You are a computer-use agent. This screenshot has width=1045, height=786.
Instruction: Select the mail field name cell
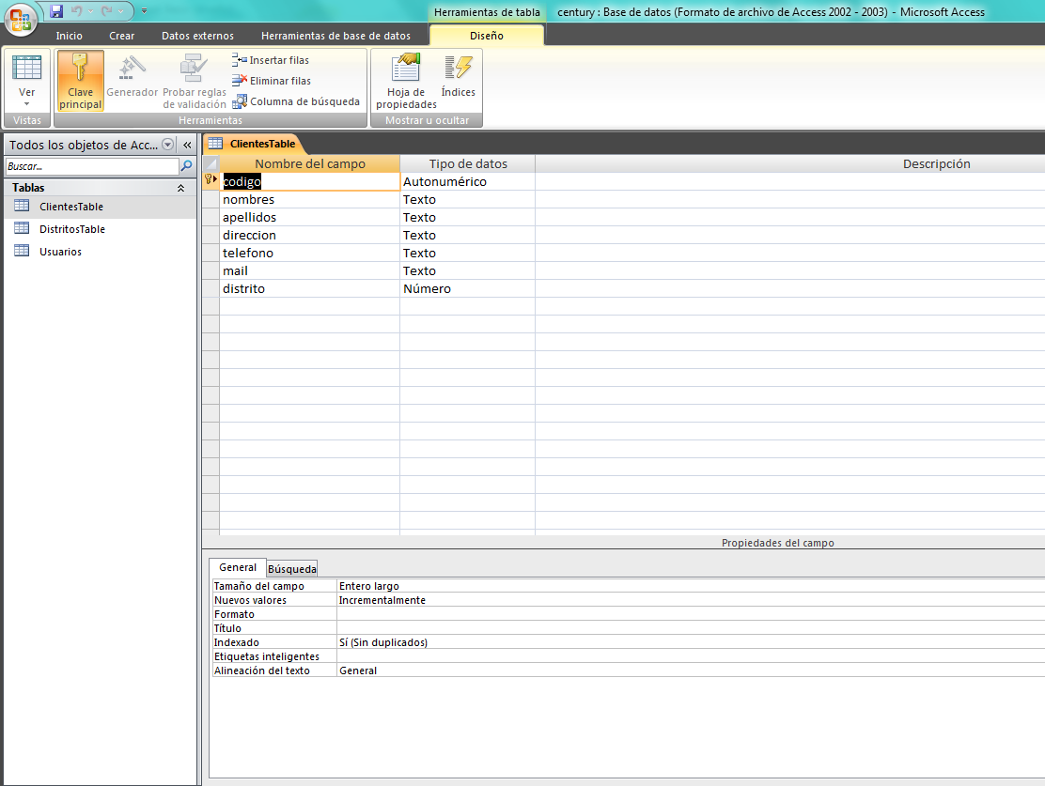[310, 271]
